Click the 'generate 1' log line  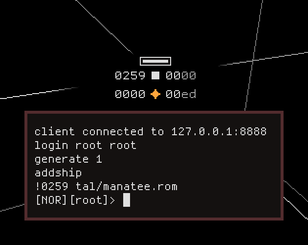68,159
